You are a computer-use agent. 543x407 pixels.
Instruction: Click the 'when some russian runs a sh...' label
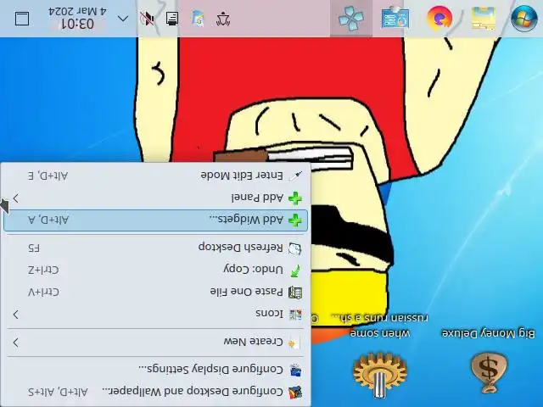380,326
